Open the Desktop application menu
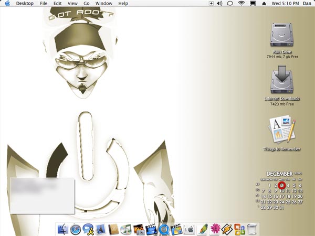Image resolution: width=315 pixels, height=236 pixels. (x=25, y=4)
